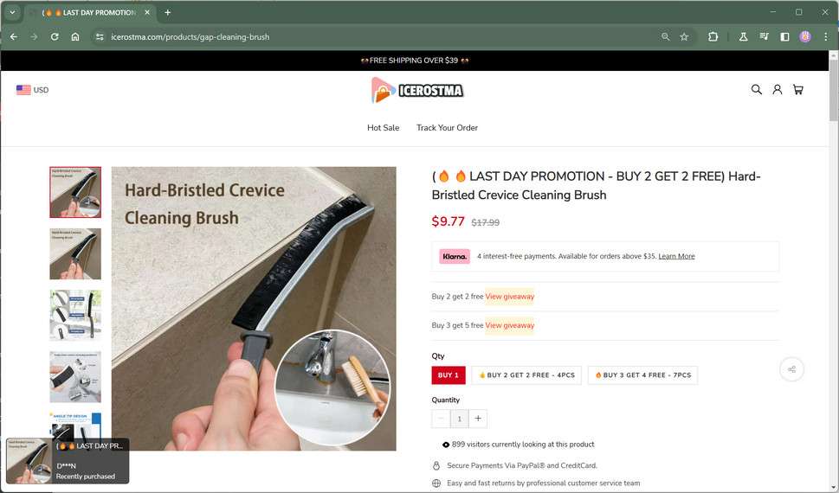This screenshot has height=493, width=839.
Task: Select the BUY 1 quantity option
Action: click(449, 375)
